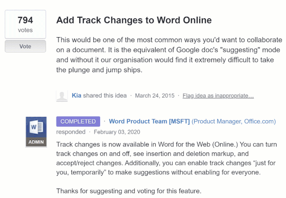Image resolution: width=286 pixels, height=198 pixels.
Task: Open Word Product Team [MSFT] profile link
Action: click(x=149, y=121)
